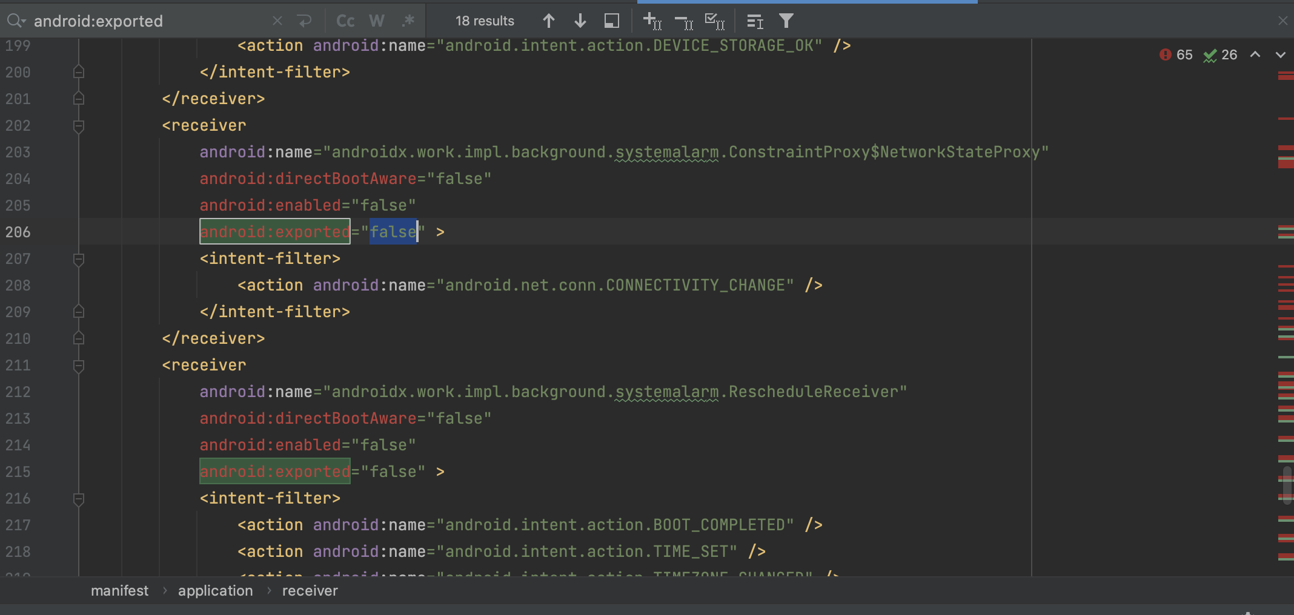Add selection for next occurrence
The height and width of the screenshot is (615, 1294).
652,21
